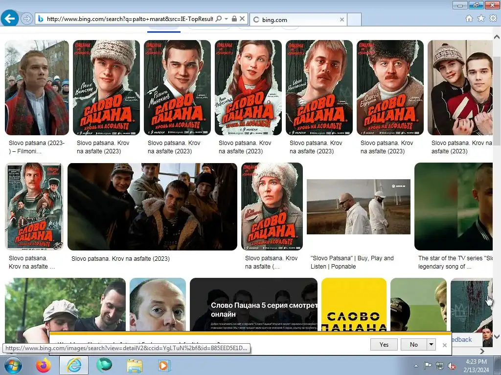Click caption 'Slovo patsana (2023- ) – Filmoni…'

[37, 147]
